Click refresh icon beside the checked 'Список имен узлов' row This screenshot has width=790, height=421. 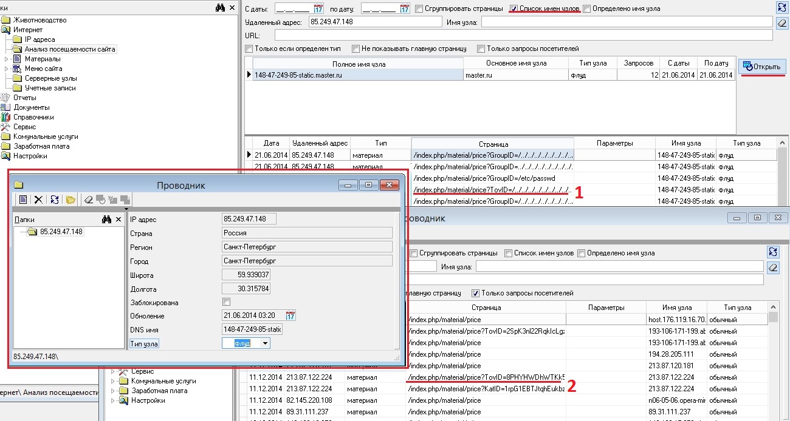(x=783, y=8)
